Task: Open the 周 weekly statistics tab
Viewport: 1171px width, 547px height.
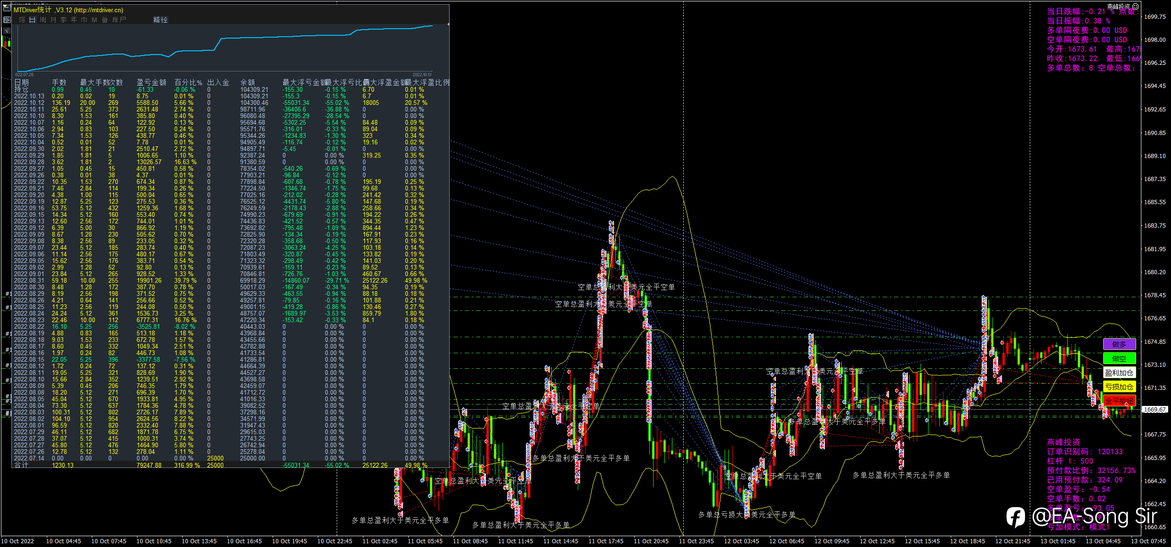Action: 43,20
